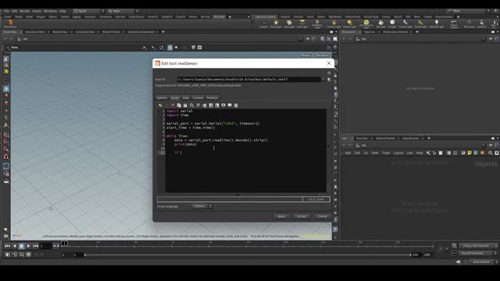Toggle the pin on Scene View path bar
Image resolution: width=500 pixels, height=281 pixels.
[x=308, y=39]
